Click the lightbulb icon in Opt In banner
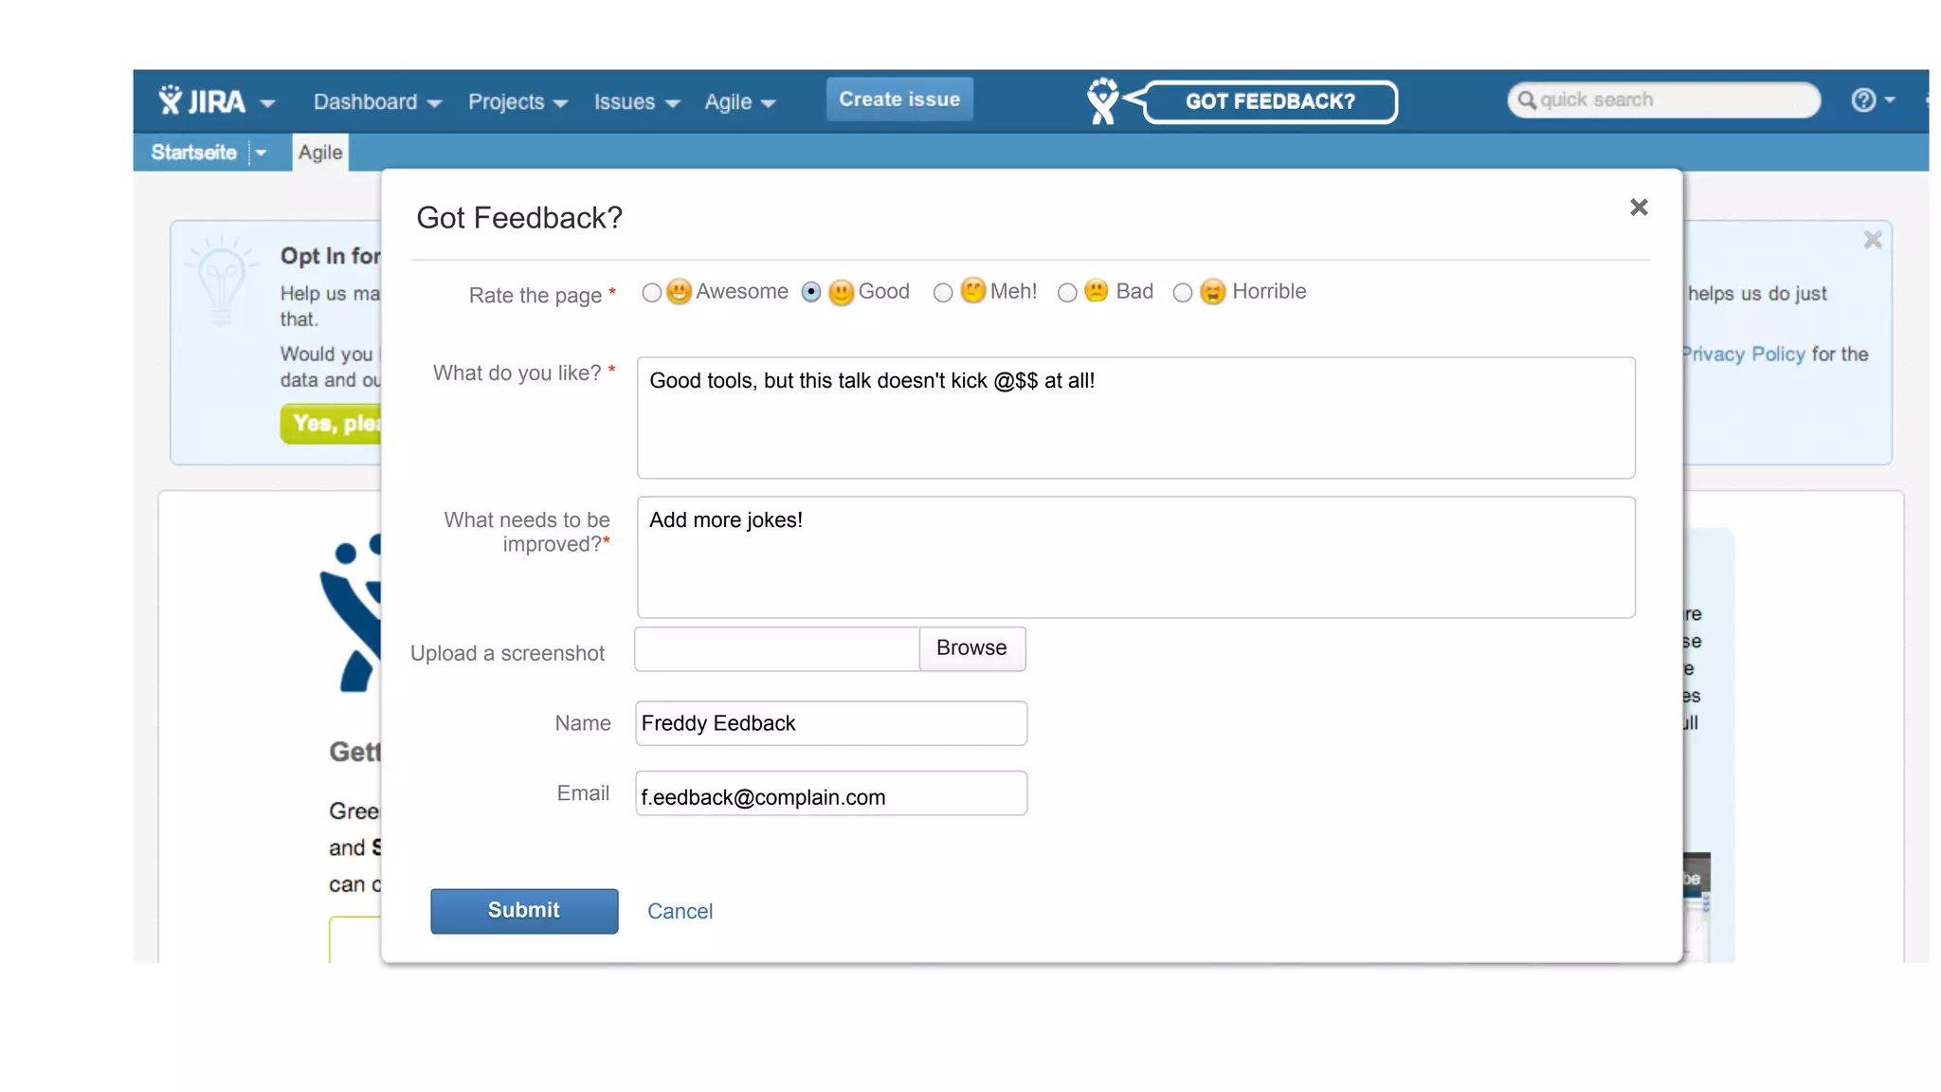This screenshot has height=1092, width=1941. tap(221, 281)
